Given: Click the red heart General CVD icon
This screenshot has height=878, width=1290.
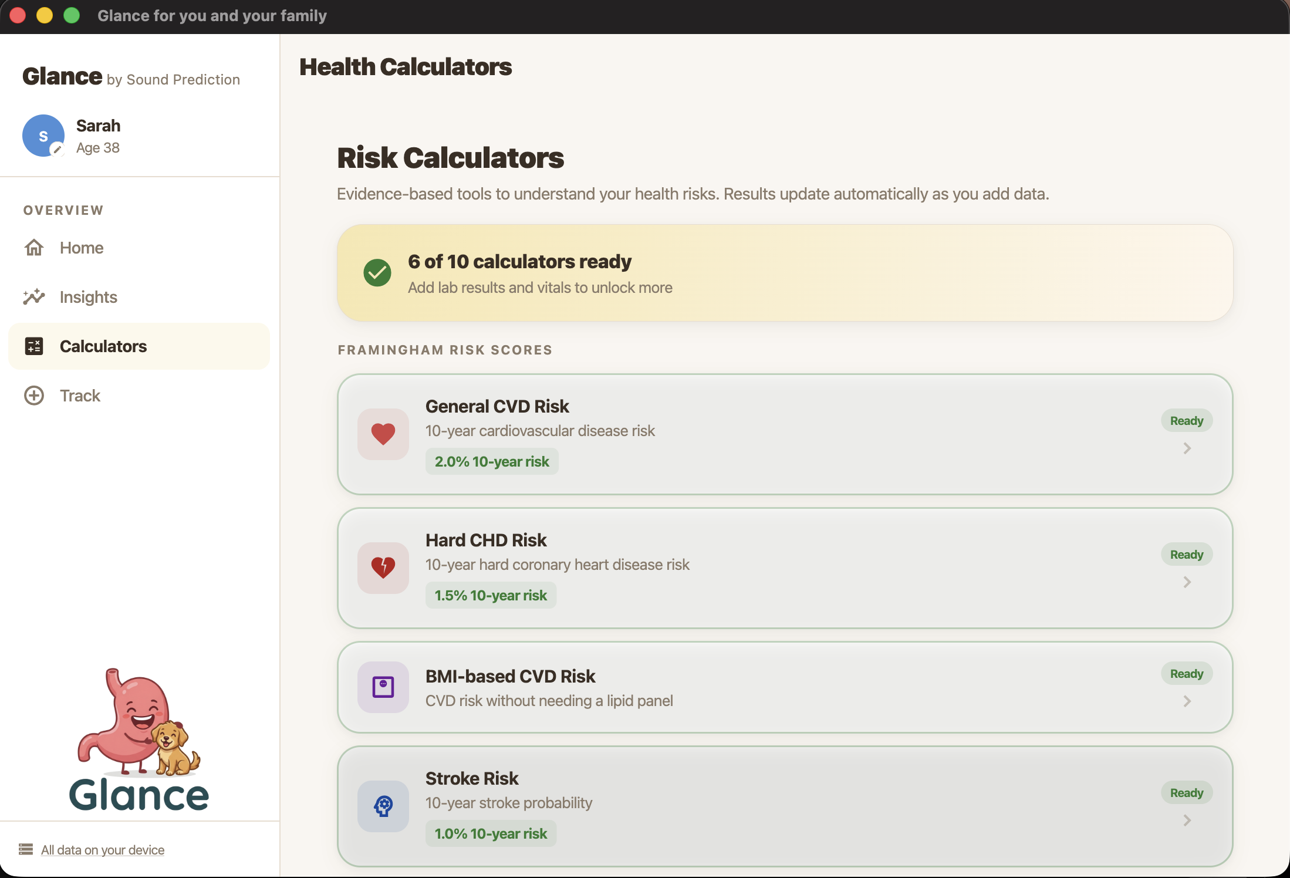Looking at the screenshot, I should [x=383, y=434].
